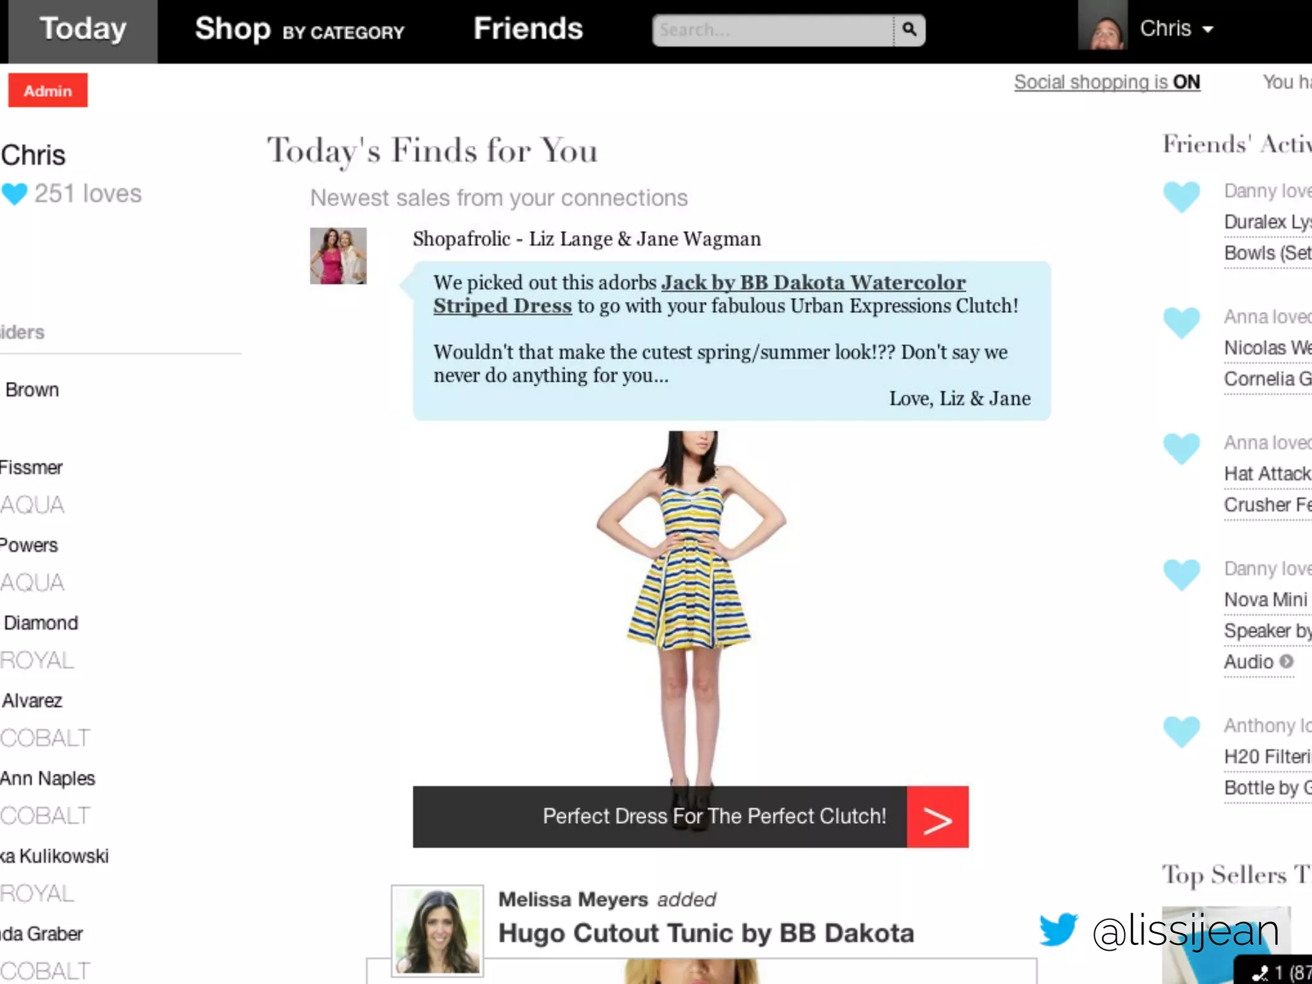Click heart icon beside Nicolas activity
The image size is (1312, 984).
point(1181,322)
